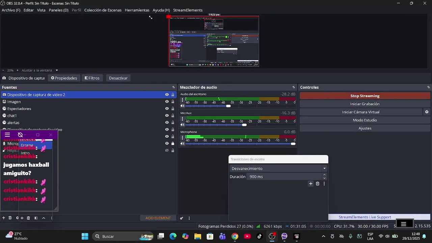Hide Dispositivo de captura de video 2 source

[x=167, y=95]
